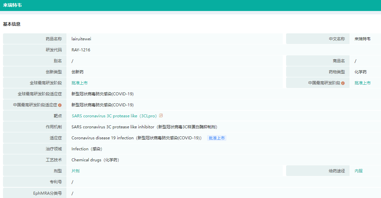The width and height of the screenshot is (381, 198).
Task: Click Chemical drugs（化学药） in 工艺技术 row
Action: tap(95, 160)
